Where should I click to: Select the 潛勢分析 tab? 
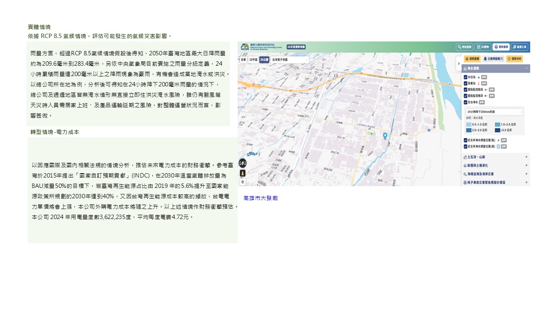click(x=515, y=59)
